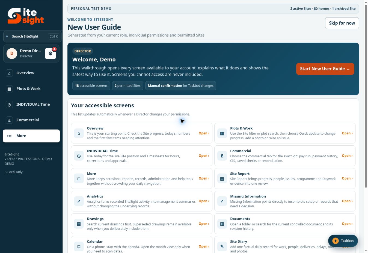368x253 pixels.
Task: Click the 'Ctrl K' shortcut hint
Action: [54, 36]
